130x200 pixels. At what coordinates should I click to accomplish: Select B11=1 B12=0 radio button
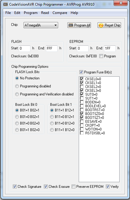(x=52, y=130)
